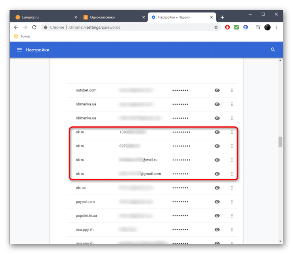Close the Одноклассники tab
The height and width of the screenshot is (254, 293).
click(x=144, y=17)
